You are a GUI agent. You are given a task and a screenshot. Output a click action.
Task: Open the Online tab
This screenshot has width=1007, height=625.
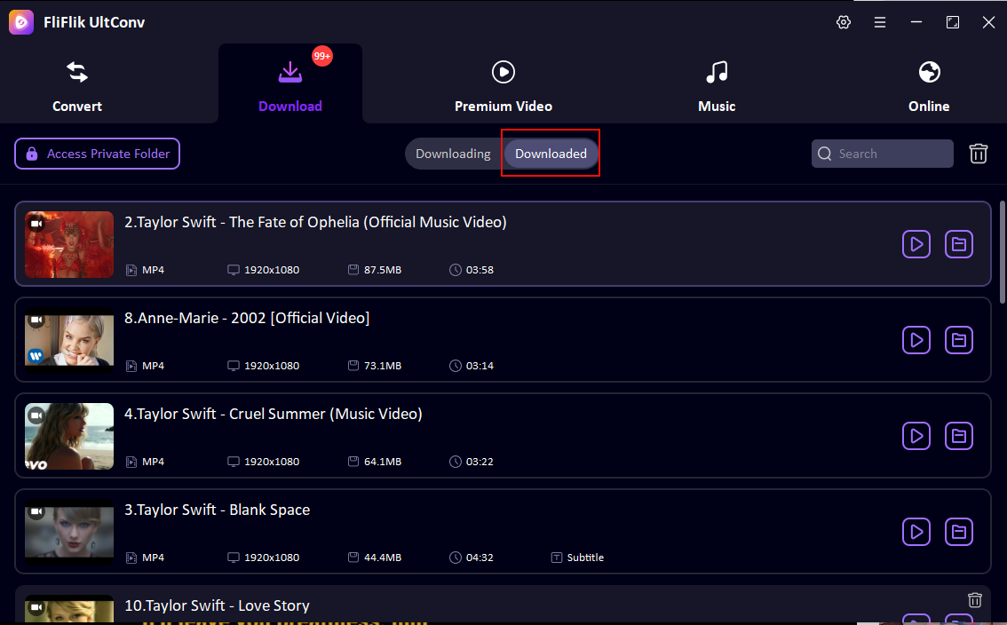tap(929, 87)
